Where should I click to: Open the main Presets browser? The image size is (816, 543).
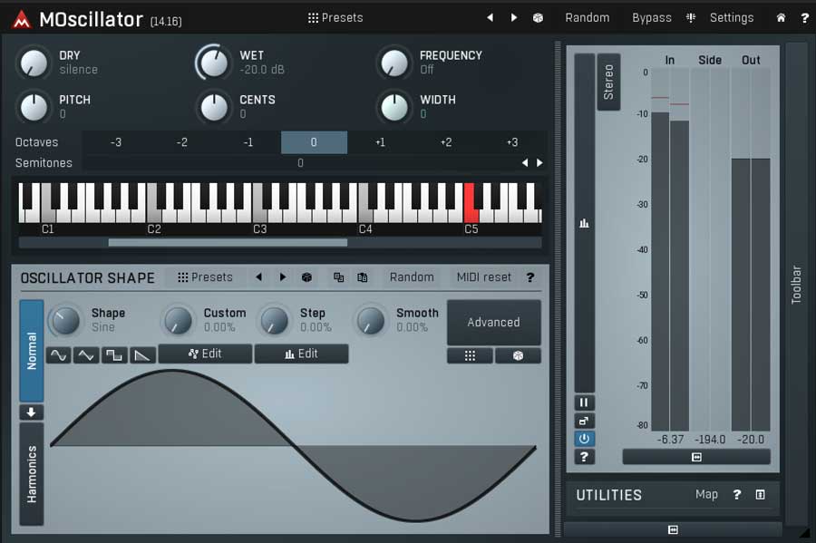point(335,18)
